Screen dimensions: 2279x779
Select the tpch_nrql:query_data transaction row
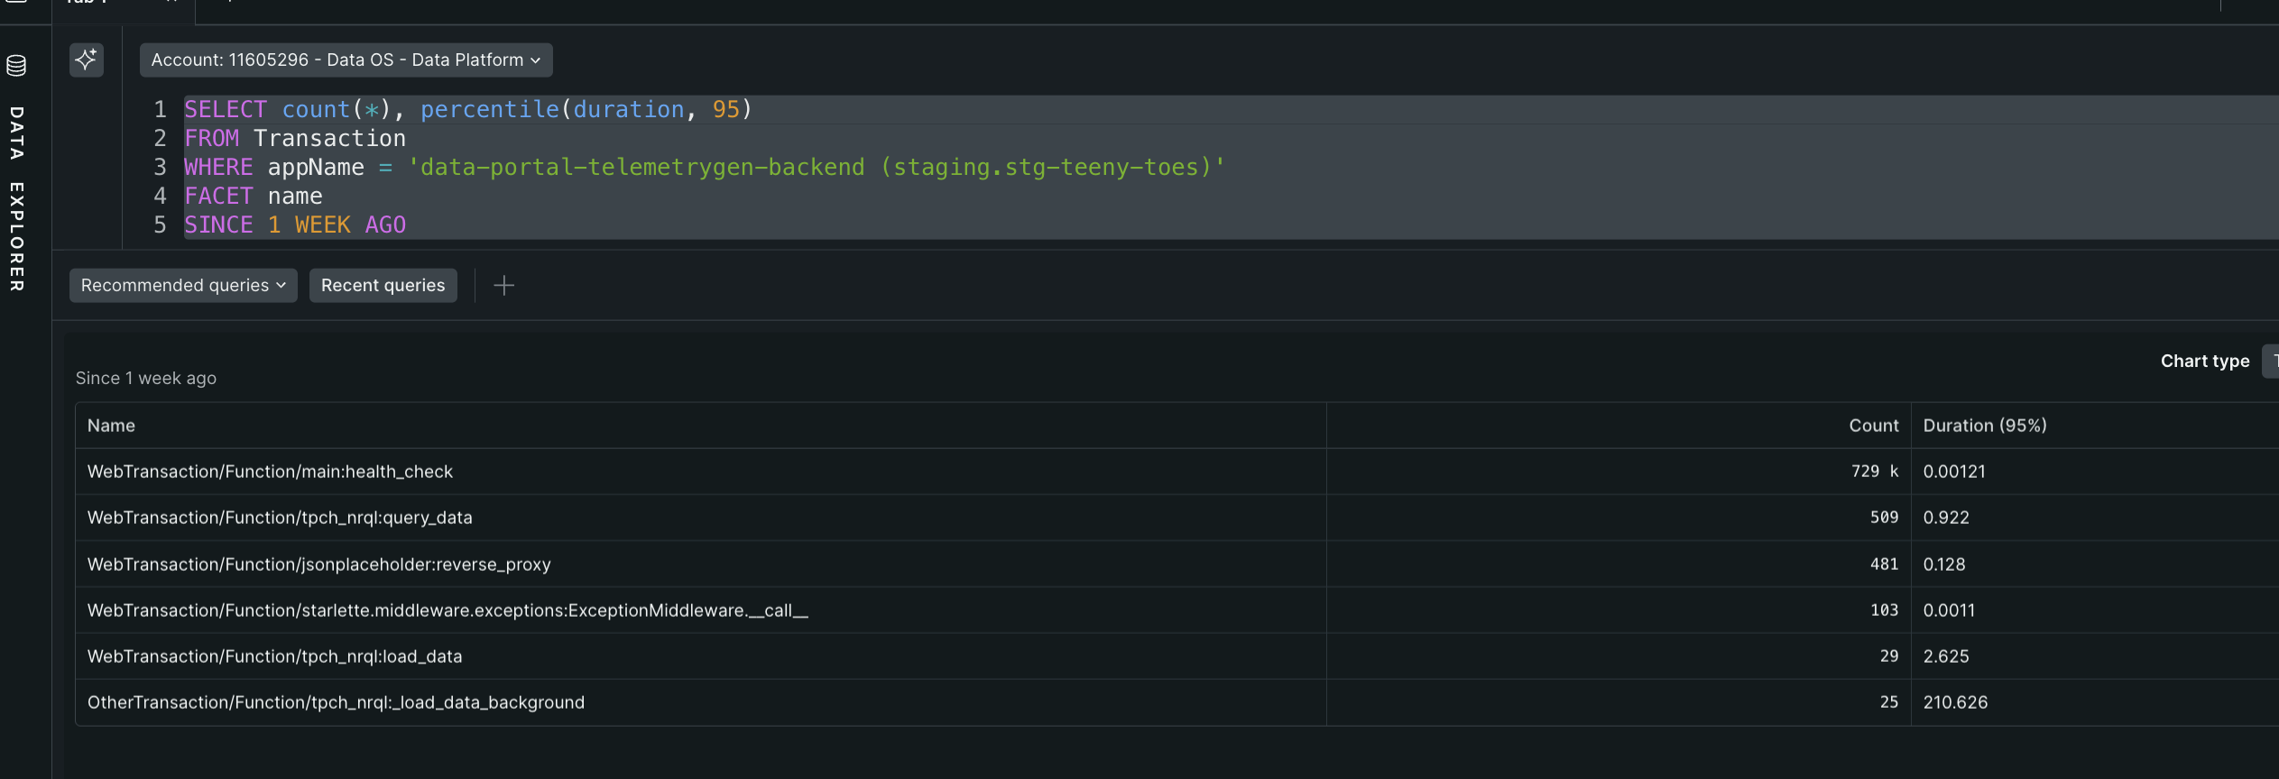(x=280, y=518)
